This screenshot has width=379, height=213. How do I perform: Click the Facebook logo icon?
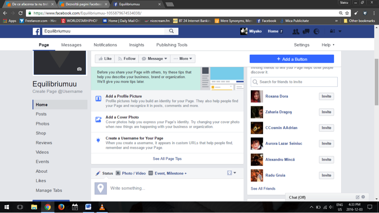[x=36, y=31]
